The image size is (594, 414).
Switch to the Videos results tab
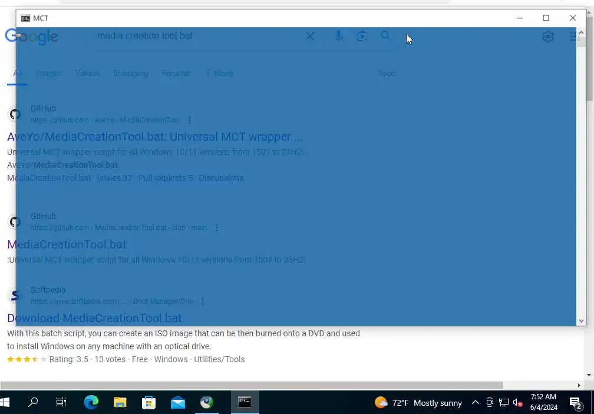point(87,73)
